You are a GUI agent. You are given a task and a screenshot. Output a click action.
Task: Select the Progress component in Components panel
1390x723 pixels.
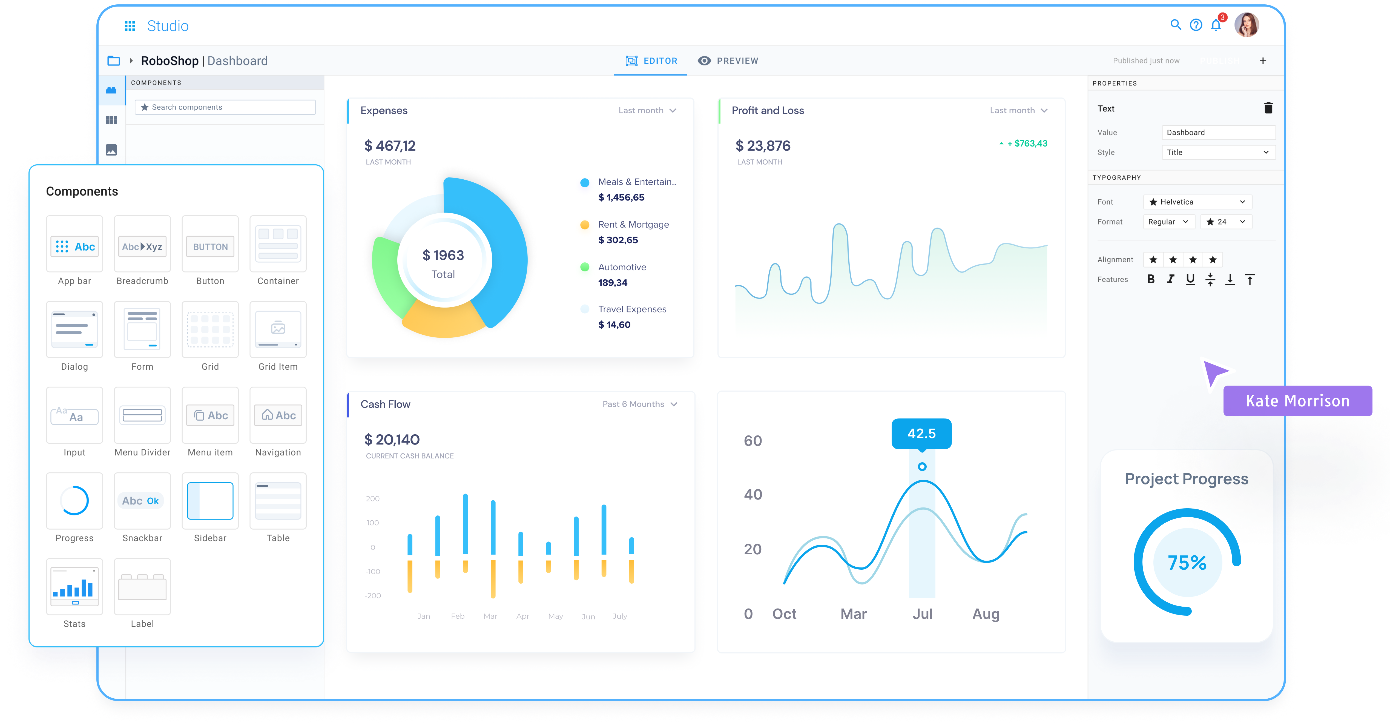point(74,501)
